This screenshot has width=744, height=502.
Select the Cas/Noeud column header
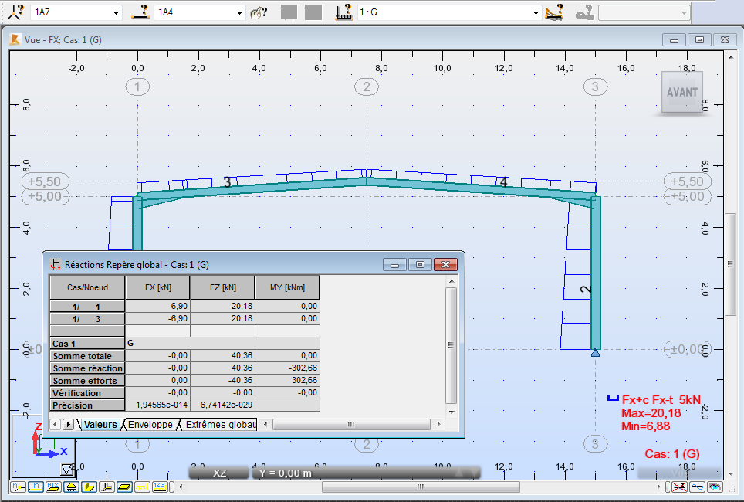coord(87,287)
